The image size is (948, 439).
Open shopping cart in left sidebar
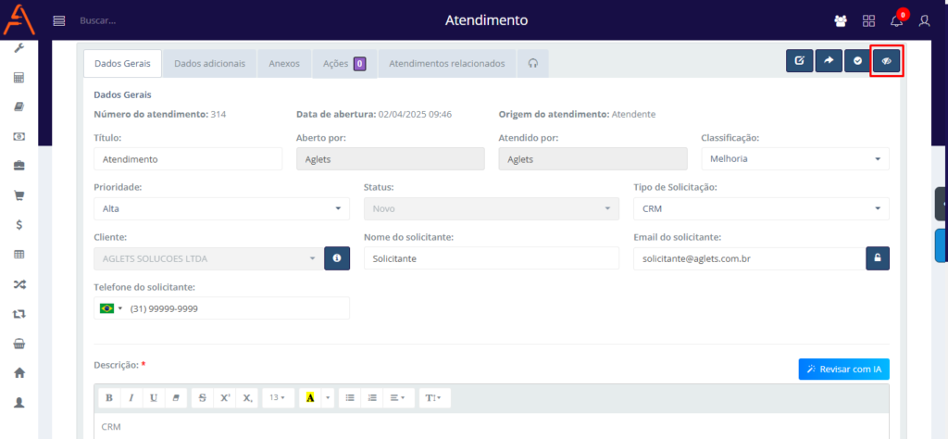tap(19, 195)
